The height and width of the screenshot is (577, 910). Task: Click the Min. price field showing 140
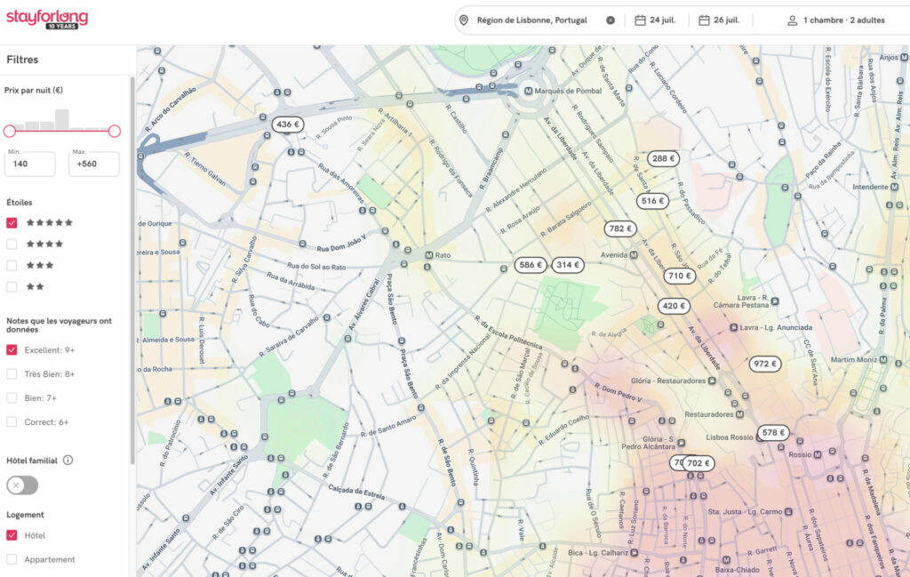click(30, 164)
